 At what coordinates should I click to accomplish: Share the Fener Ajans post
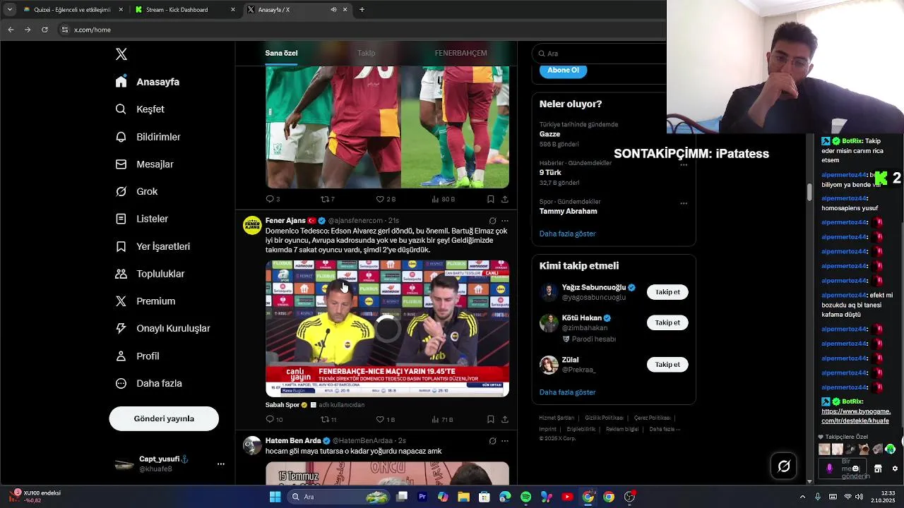tap(504, 419)
